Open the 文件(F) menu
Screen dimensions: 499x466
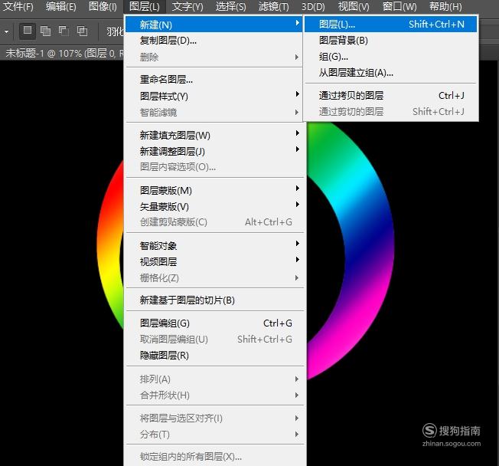pyautogui.click(x=18, y=6)
